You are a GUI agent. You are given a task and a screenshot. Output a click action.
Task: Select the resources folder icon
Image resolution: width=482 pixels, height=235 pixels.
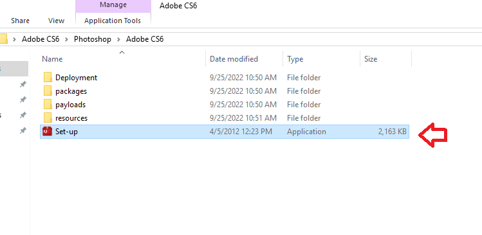coord(48,118)
